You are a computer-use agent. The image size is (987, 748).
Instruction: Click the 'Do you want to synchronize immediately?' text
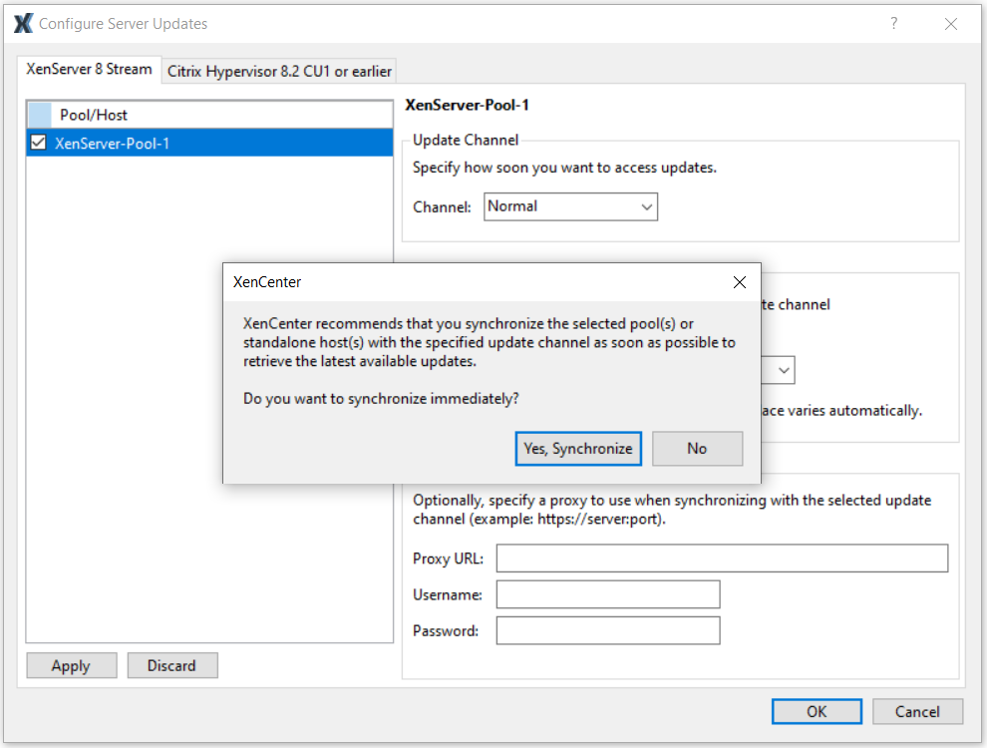[x=381, y=399]
